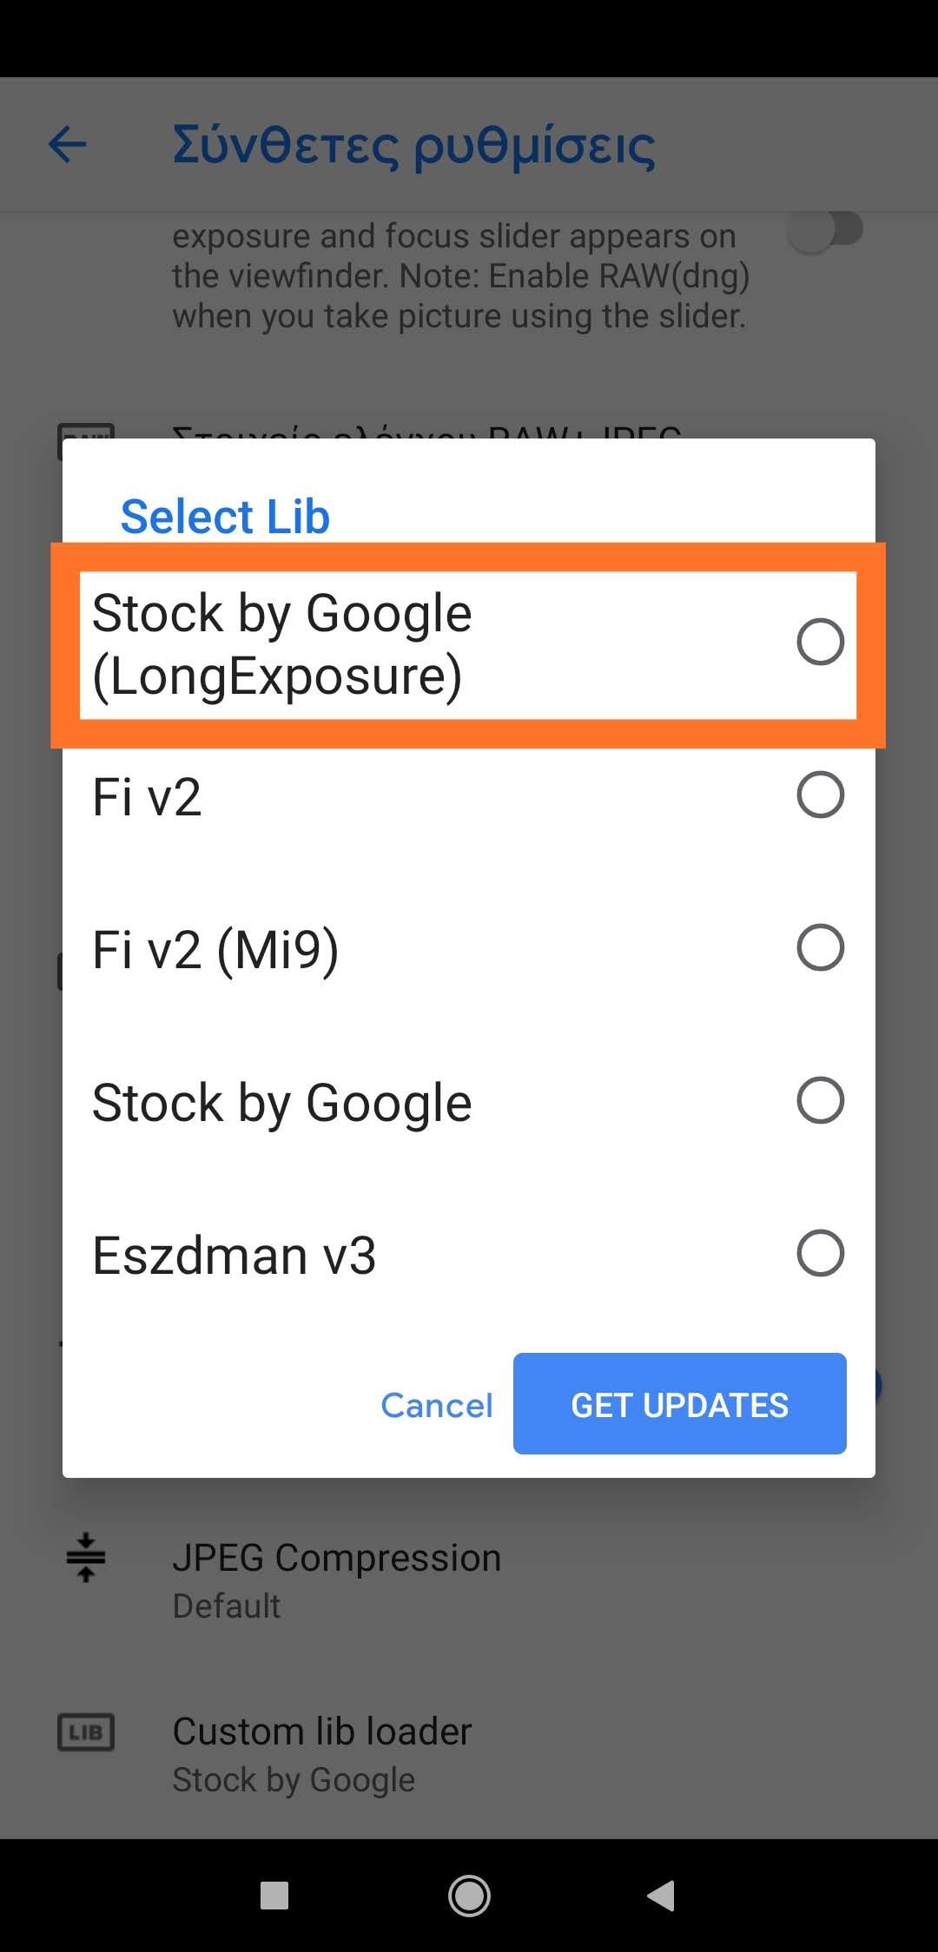Screen dimensions: 938x1952
Task: Tap the Eszdman v3 list entry label
Action: pos(234,1256)
